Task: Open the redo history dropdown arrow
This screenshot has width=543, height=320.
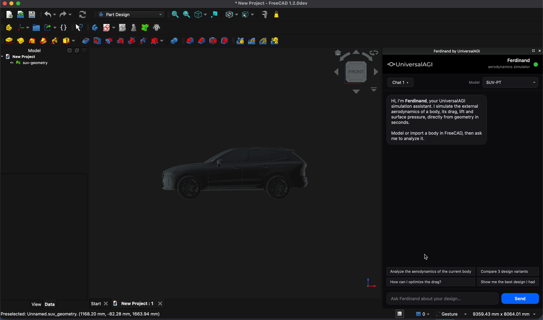Action: (70, 15)
